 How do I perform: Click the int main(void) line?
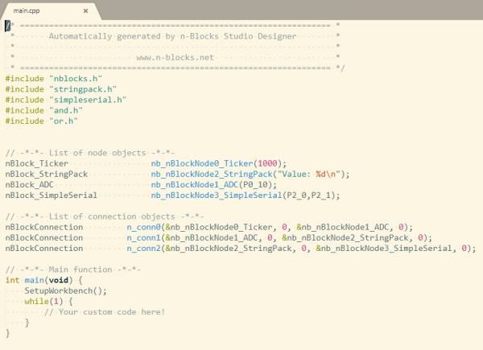coord(44,280)
